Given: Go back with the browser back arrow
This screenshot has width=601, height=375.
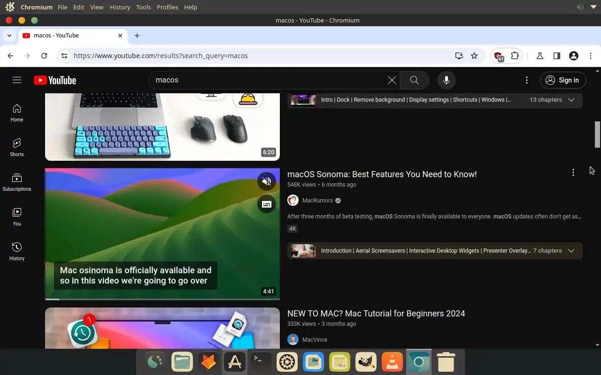Looking at the screenshot, I should click(10, 56).
